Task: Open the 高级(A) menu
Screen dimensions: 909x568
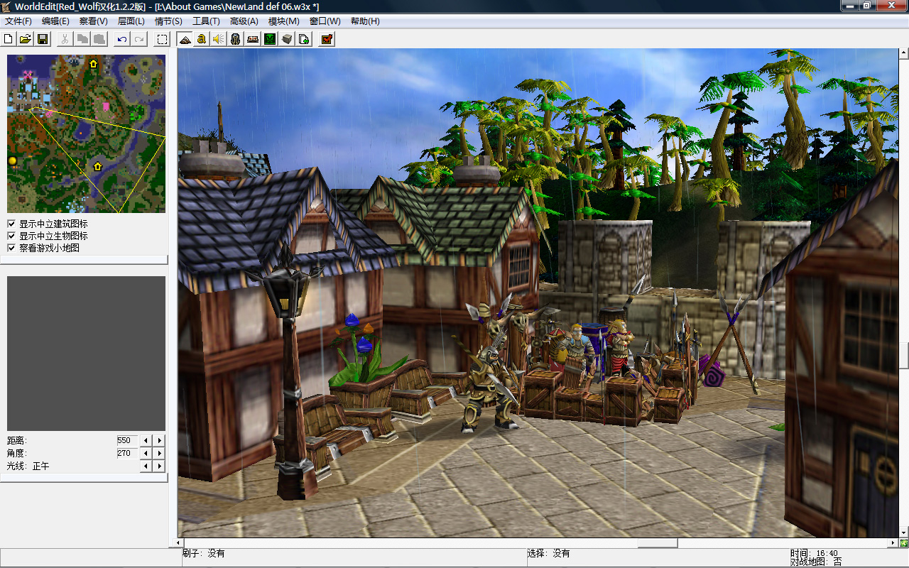Action: [x=244, y=21]
